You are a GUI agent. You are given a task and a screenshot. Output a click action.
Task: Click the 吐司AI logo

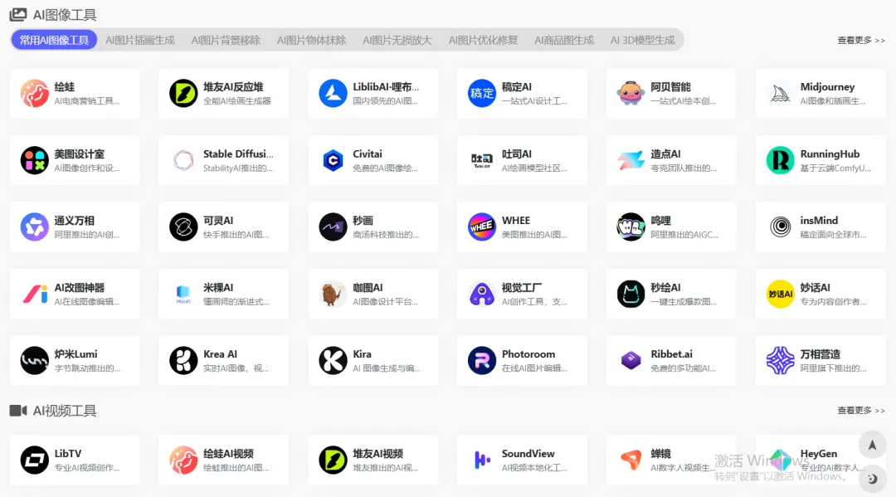tap(482, 160)
